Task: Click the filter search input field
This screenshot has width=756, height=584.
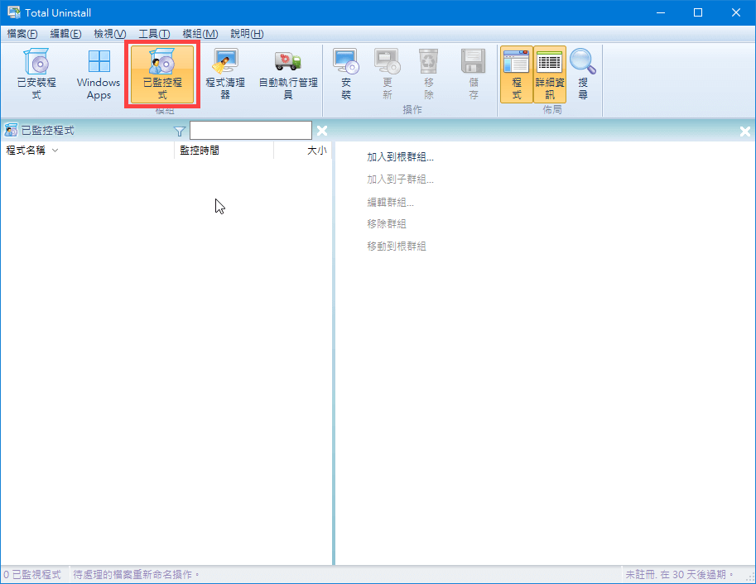Action: click(x=250, y=131)
